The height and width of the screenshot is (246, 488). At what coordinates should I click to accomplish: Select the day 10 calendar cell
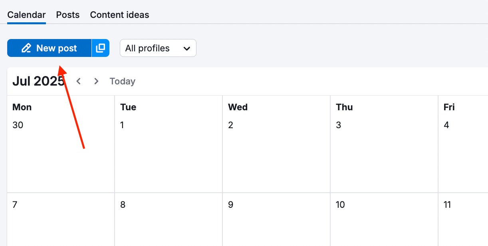pyautogui.click(x=384, y=223)
